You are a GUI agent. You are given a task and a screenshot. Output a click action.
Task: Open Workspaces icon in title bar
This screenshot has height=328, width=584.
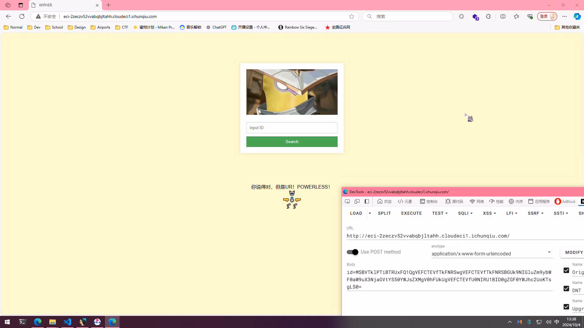8,5
